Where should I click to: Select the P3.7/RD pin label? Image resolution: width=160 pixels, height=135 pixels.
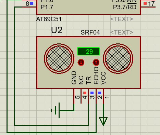click(x=125, y=7)
